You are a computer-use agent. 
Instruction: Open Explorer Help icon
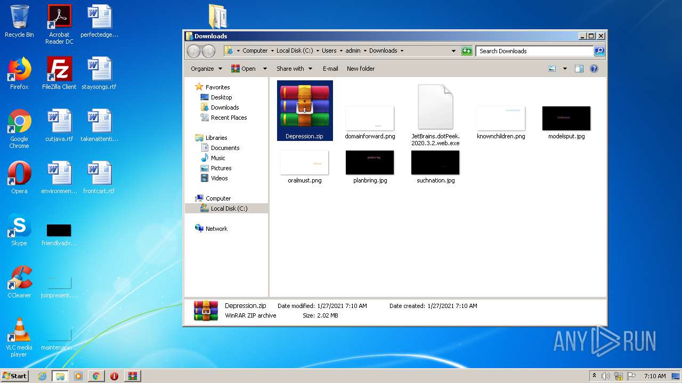(594, 69)
